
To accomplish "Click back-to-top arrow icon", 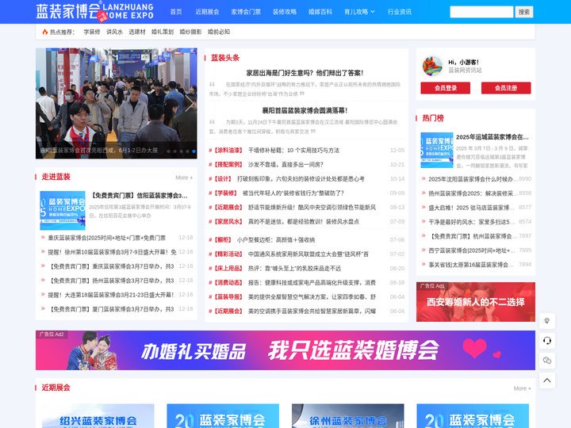I will [x=547, y=380].
